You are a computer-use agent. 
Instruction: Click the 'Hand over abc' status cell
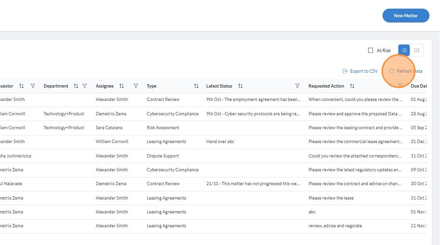coord(220,142)
